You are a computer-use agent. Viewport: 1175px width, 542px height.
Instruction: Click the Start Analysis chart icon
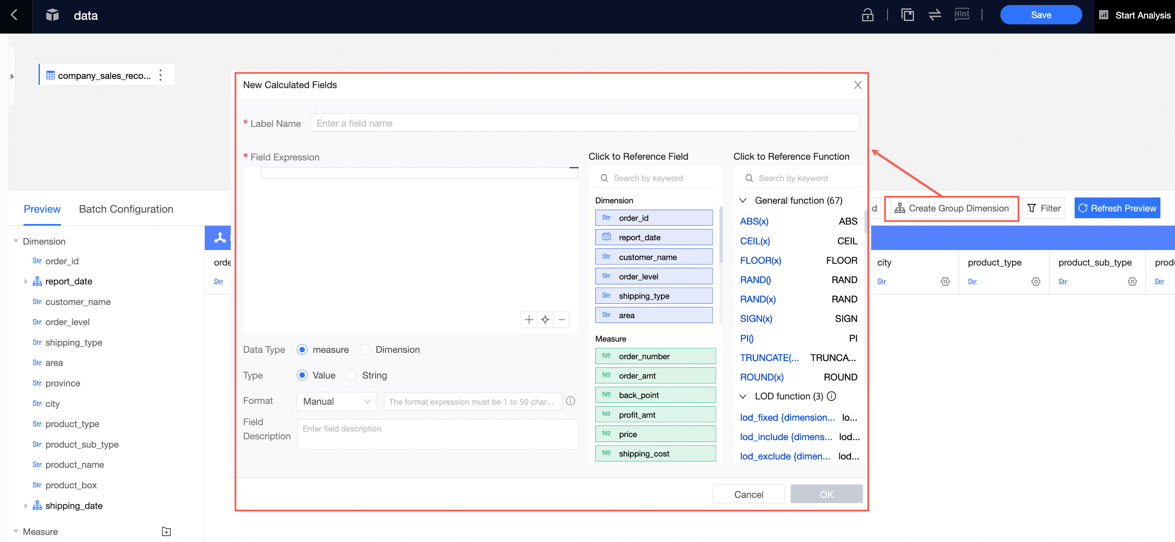(1103, 15)
